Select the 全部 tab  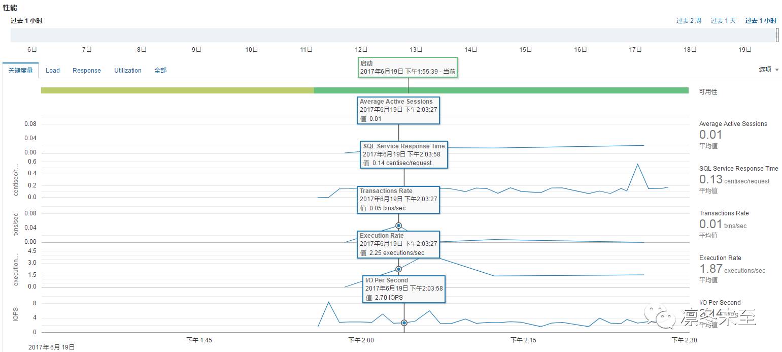coord(160,71)
